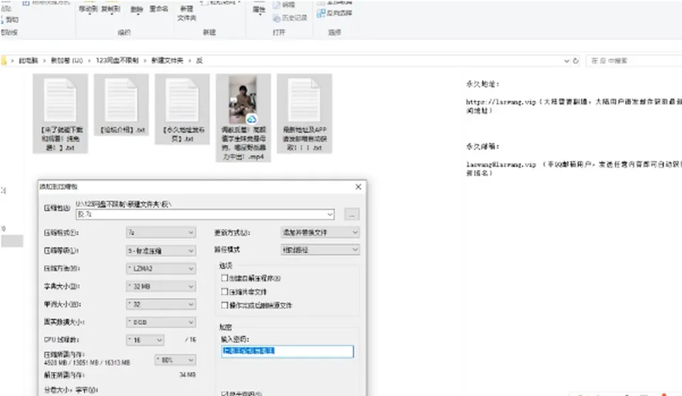Click 新加卷 (U:) in the address breadcrumb
Viewport: 682px width, 396px height.
pos(67,60)
